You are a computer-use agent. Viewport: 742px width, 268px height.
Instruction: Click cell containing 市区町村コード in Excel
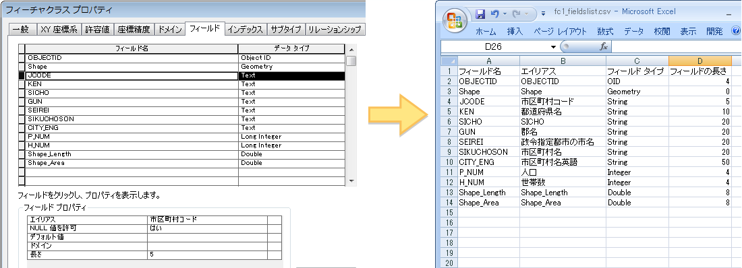point(563,102)
